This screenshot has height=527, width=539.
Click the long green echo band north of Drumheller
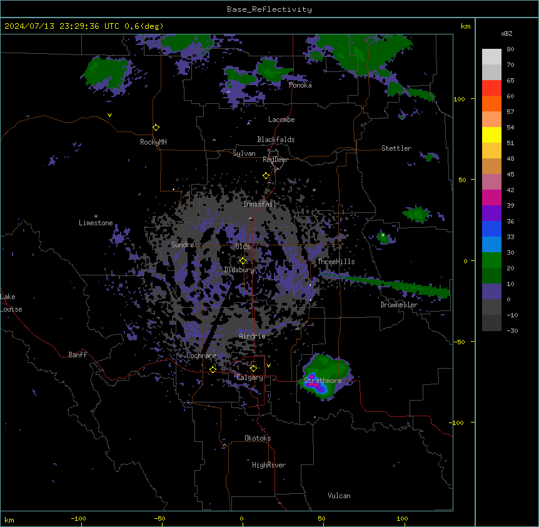[x=385, y=284]
